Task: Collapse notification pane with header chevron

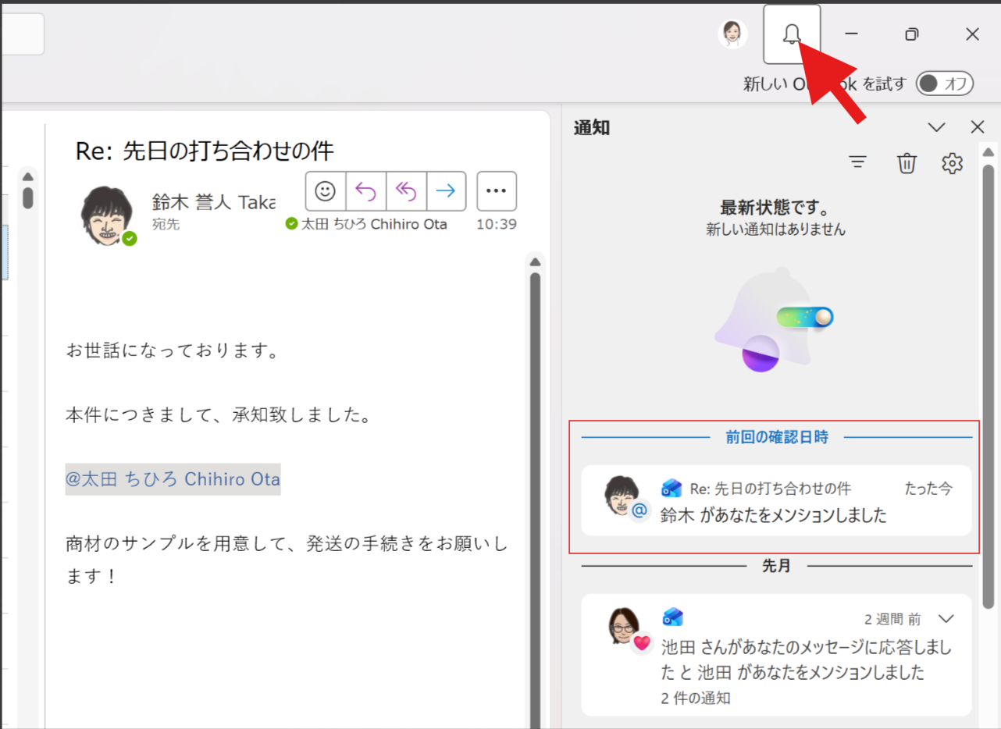Action: click(x=936, y=127)
